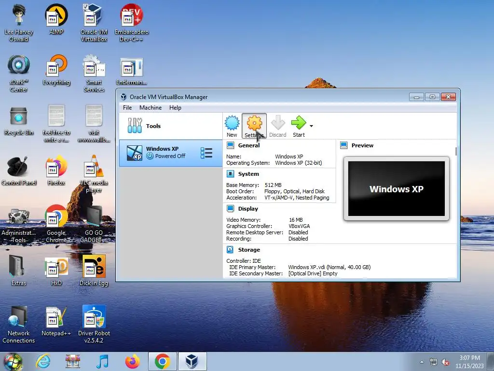Select the Dick in Egg desktop icon
Screen dimensions: 494x371
point(94,271)
